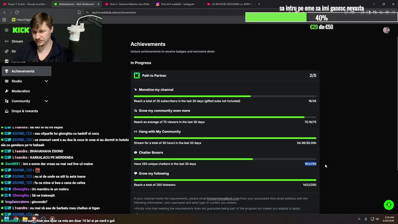The height and width of the screenshot is (224, 398).
Task: Click the Grow my community people icon
Action: click(136, 111)
